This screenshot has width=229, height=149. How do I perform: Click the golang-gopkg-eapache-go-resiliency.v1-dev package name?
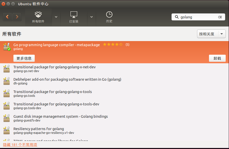tap(44, 133)
